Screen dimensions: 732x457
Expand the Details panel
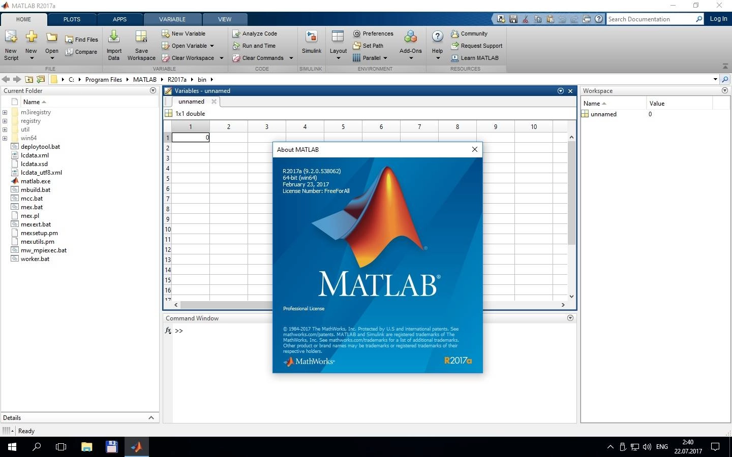151,417
